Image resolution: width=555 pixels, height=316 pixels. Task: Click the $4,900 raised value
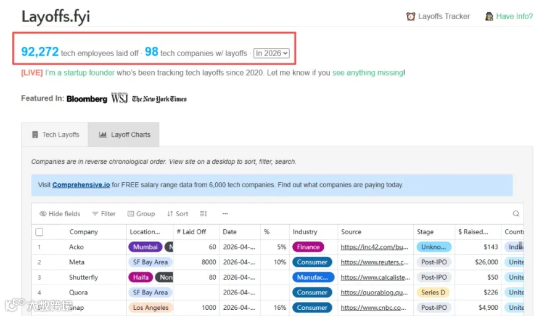(488, 307)
